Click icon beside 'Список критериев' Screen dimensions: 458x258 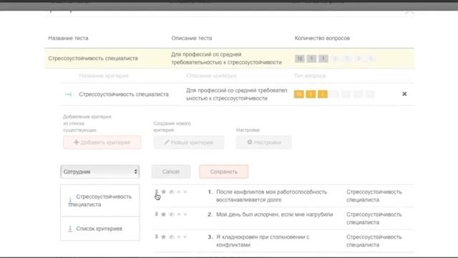(70, 229)
